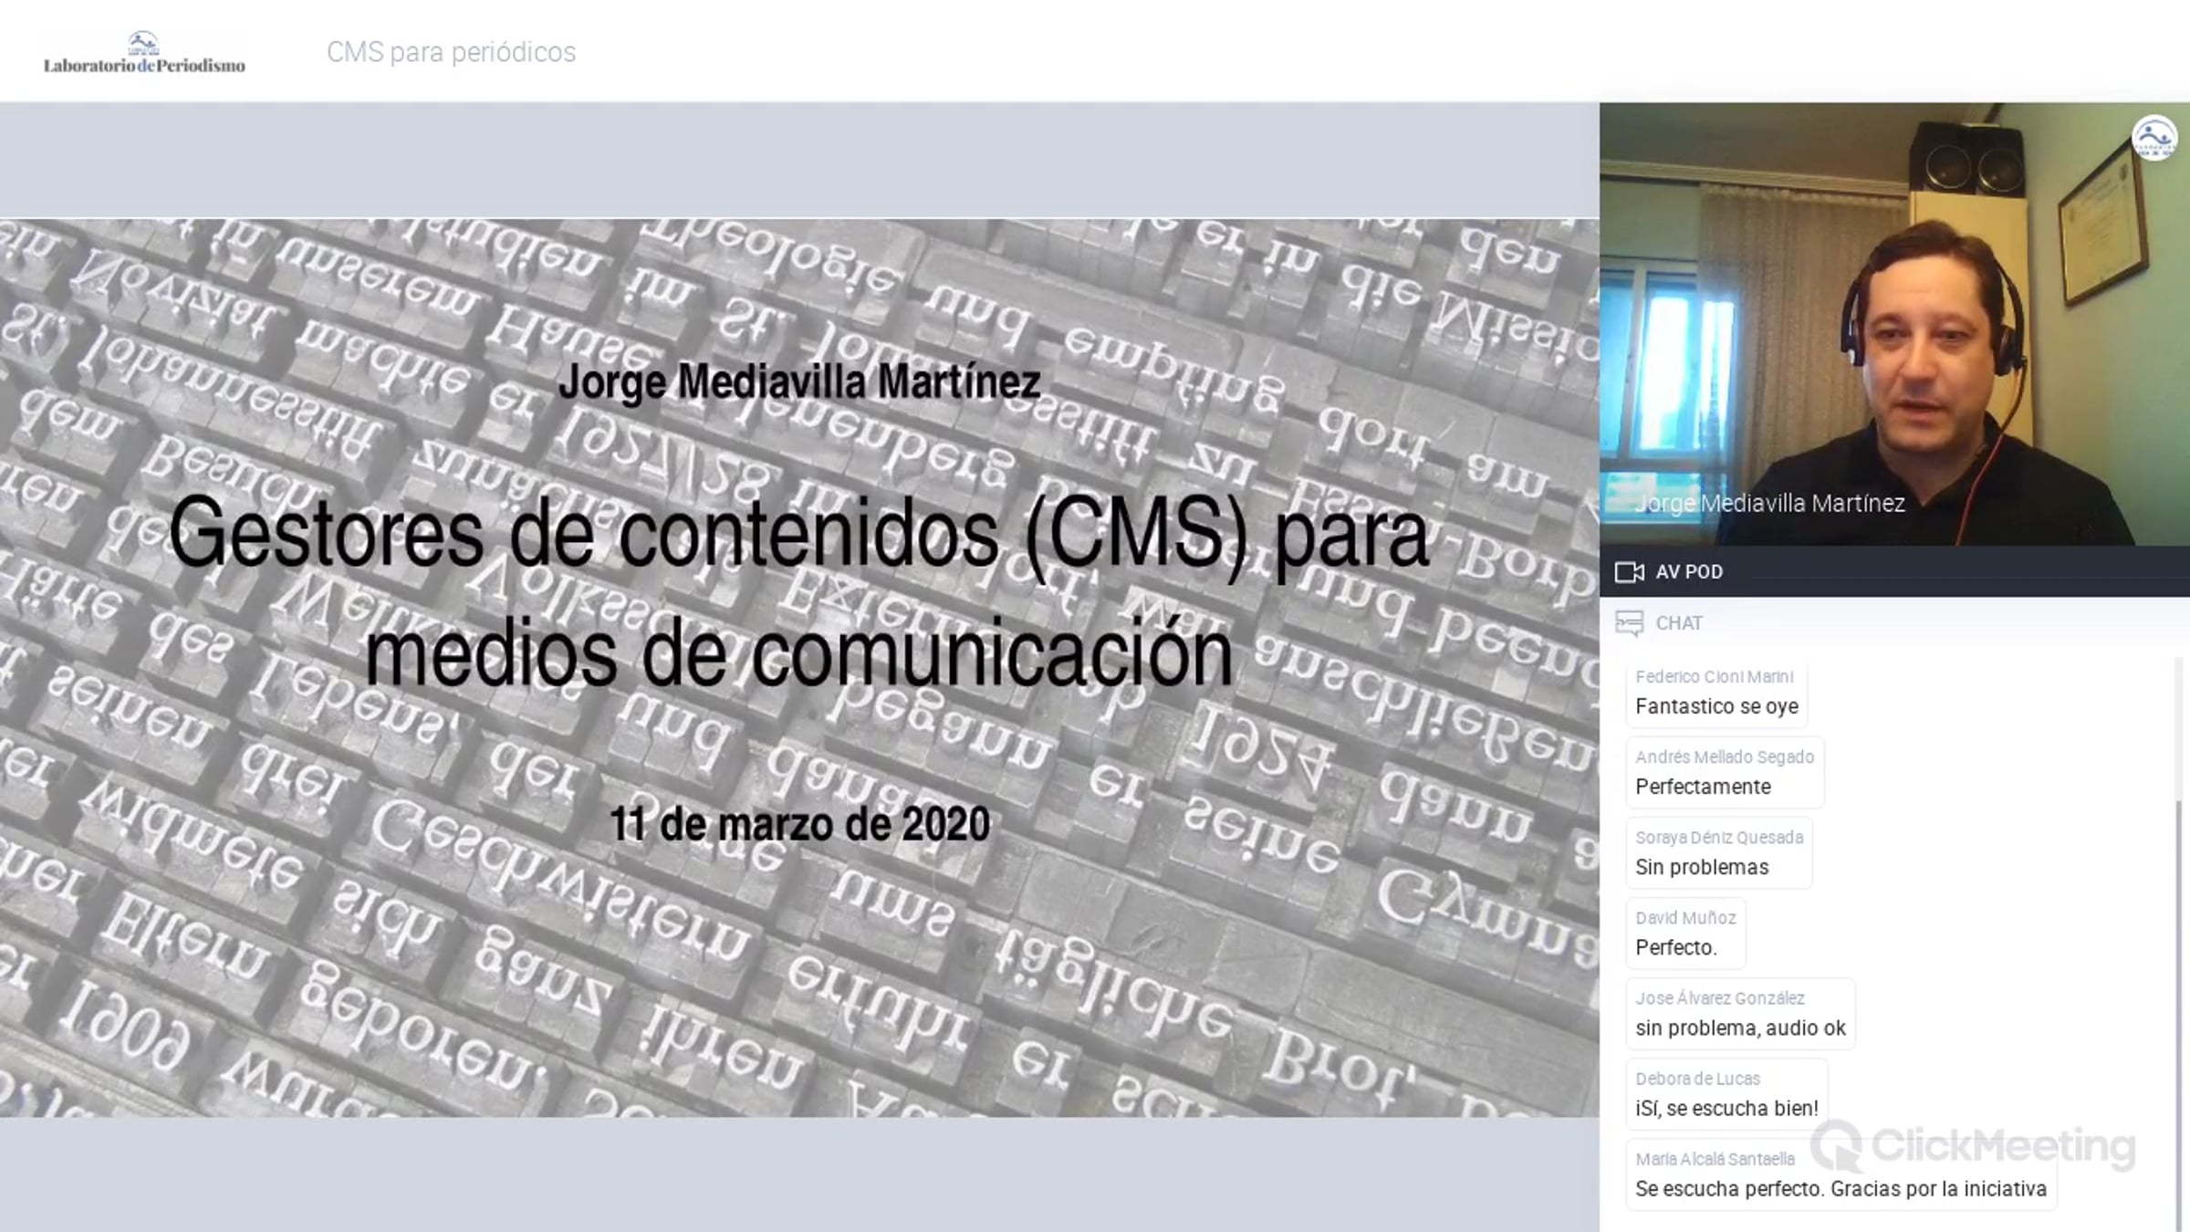The width and height of the screenshot is (2190, 1232).
Task: Click the 'Se escucha perfecto. Gracias por la iniciativa' message
Action: click(1841, 1188)
